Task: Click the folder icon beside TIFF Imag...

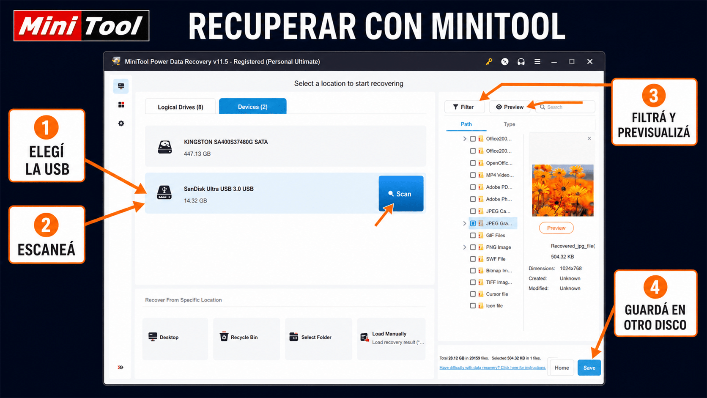Action: click(481, 282)
